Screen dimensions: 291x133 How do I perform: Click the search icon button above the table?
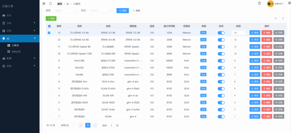[x=275, y=18]
